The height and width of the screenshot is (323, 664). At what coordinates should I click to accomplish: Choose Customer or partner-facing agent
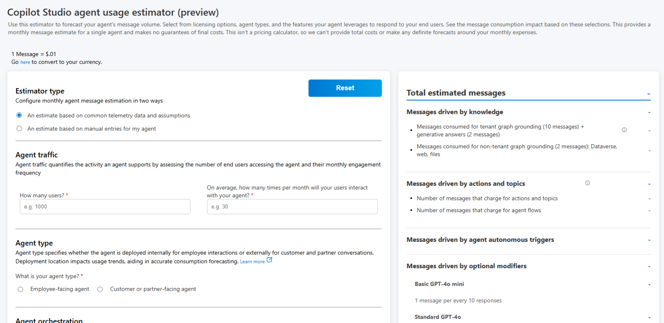pos(100,289)
